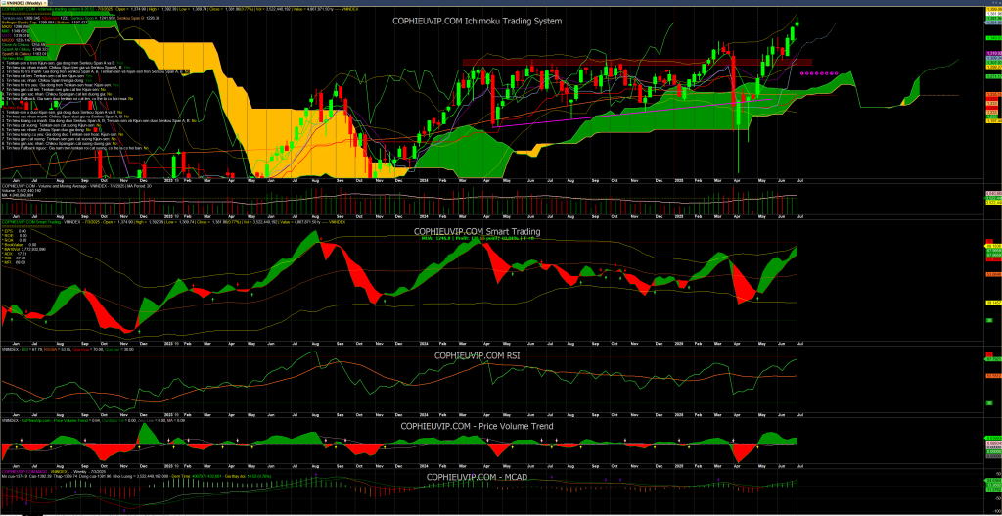The height and width of the screenshot is (516, 1002).
Task: Select the latest green candle at Jul
Action: tap(797, 24)
